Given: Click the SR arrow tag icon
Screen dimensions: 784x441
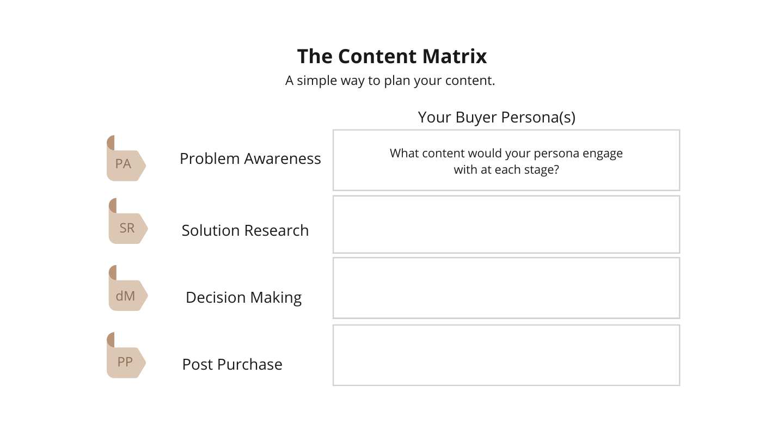Looking at the screenshot, I should coord(128,222).
